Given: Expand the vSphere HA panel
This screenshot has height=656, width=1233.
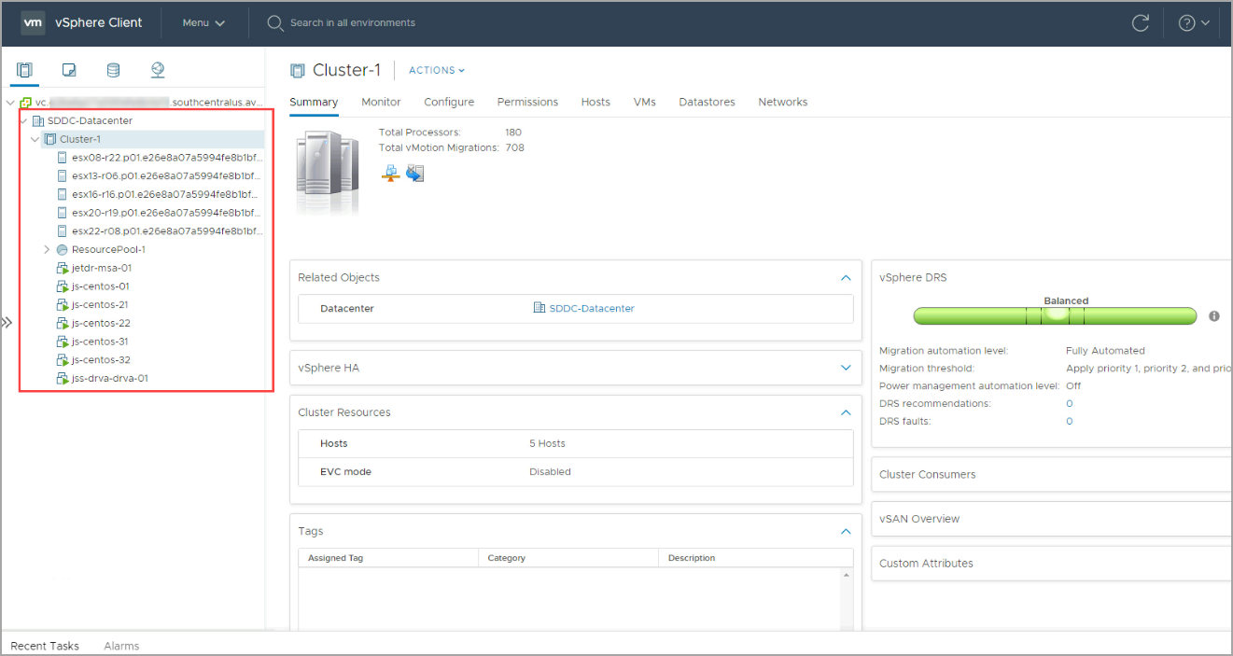Looking at the screenshot, I should [x=846, y=368].
